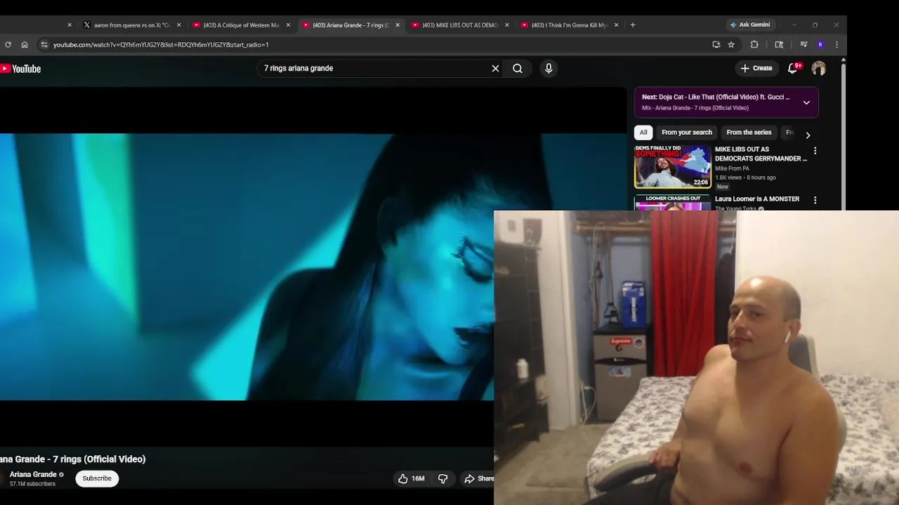Go to browser home page
The image size is (899, 505).
click(x=25, y=44)
